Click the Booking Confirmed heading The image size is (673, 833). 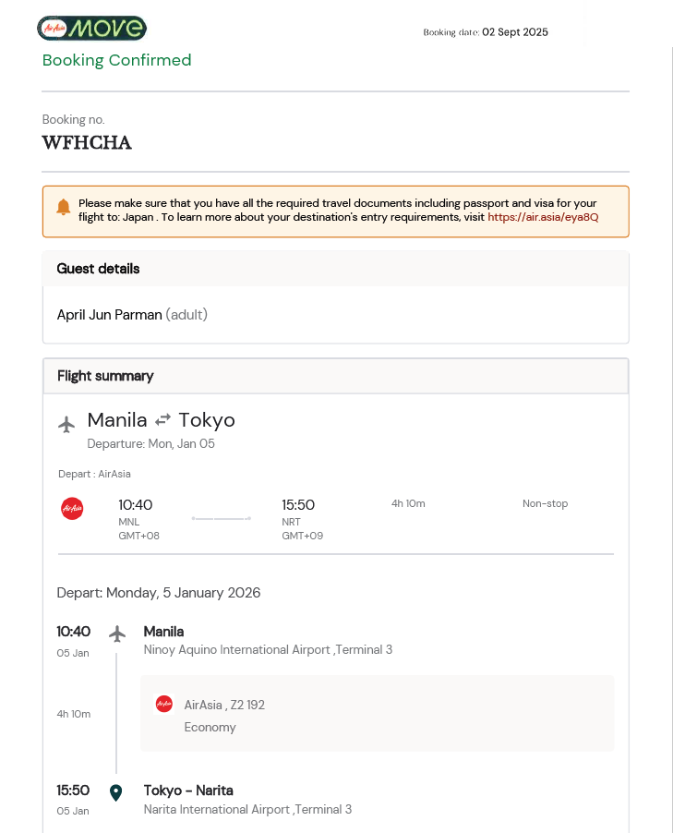click(116, 61)
